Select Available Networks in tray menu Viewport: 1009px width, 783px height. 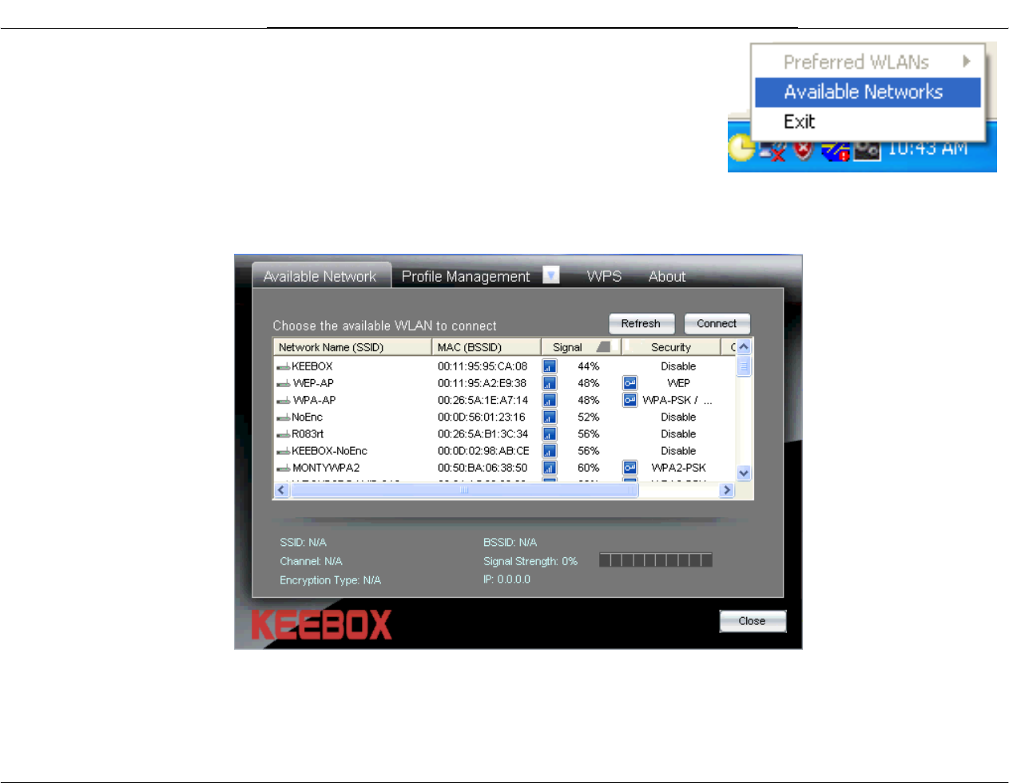pos(868,92)
